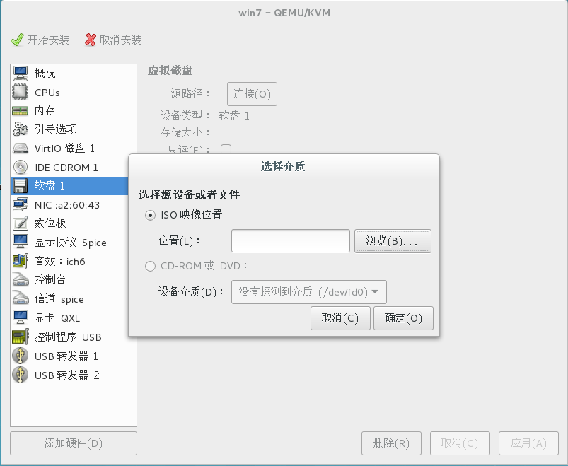Click the 应用(A) apply button
This screenshot has width=568, height=466.
tap(528, 443)
